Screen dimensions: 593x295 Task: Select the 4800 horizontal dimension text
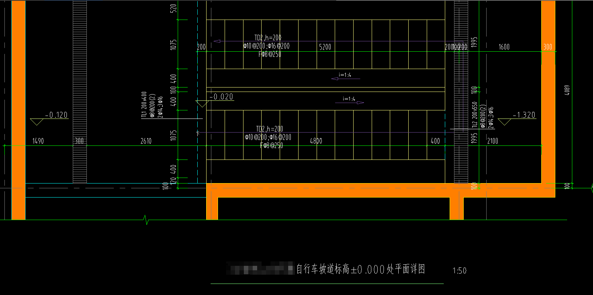316,141
